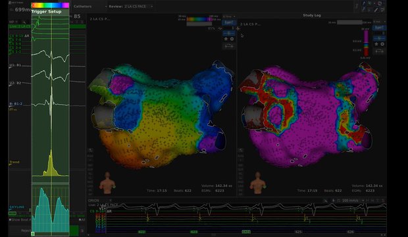Click the caliper icon under left map's blue button
Viewport: 408px width, 237px height.
(229, 34)
